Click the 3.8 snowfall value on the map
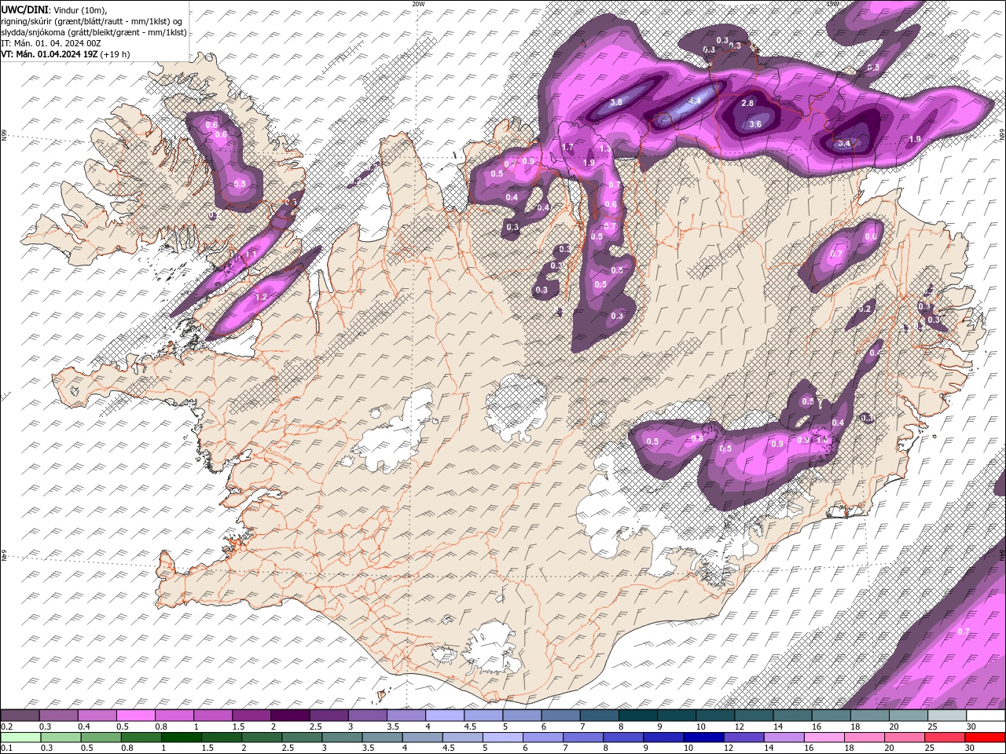Image resolution: width=1006 pixels, height=754 pixels. point(616,102)
